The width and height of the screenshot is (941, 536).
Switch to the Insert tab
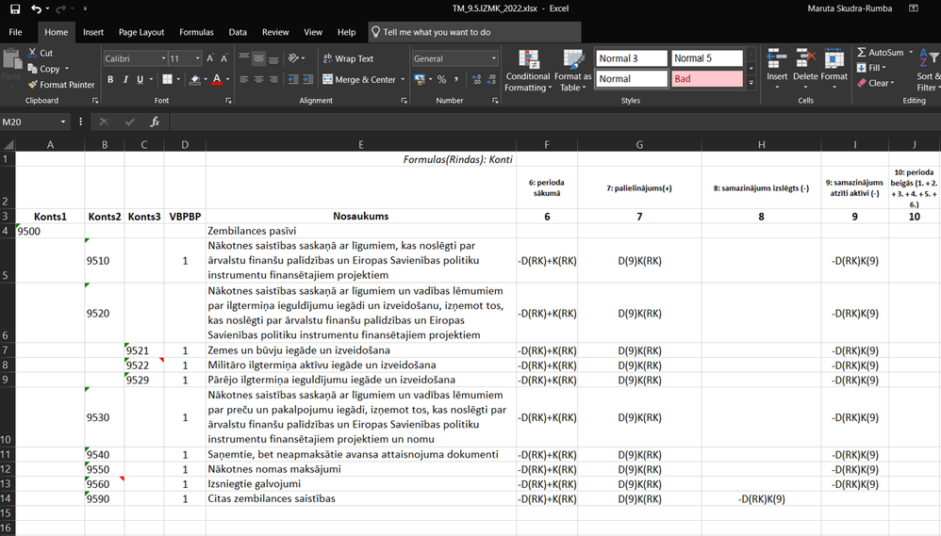pyautogui.click(x=93, y=32)
